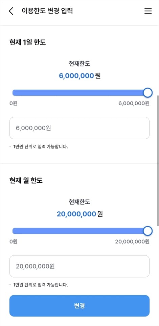Select the 현재 월 한도 section heading

point(26,180)
